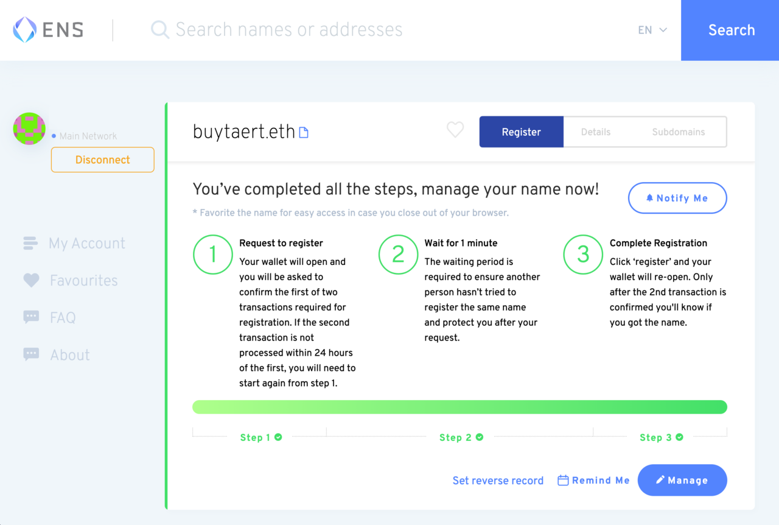Open the EN language dropdown
Image resolution: width=779 pixels, height=525 pixels.
[652, 30]
